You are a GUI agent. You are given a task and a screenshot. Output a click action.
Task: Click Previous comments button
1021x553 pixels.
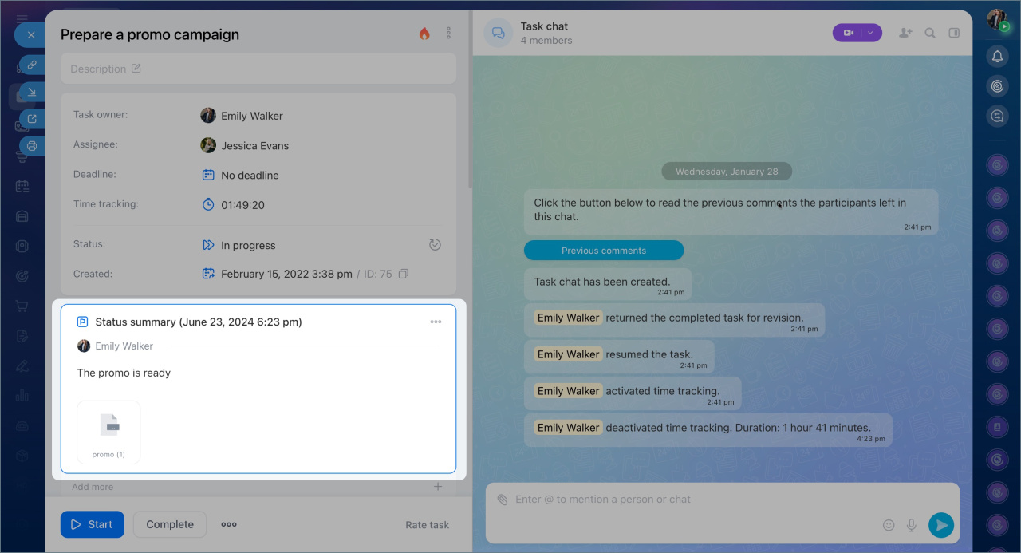[604, 251]
